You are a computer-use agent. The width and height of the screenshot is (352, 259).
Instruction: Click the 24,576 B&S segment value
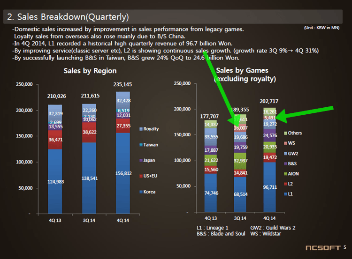270,135
